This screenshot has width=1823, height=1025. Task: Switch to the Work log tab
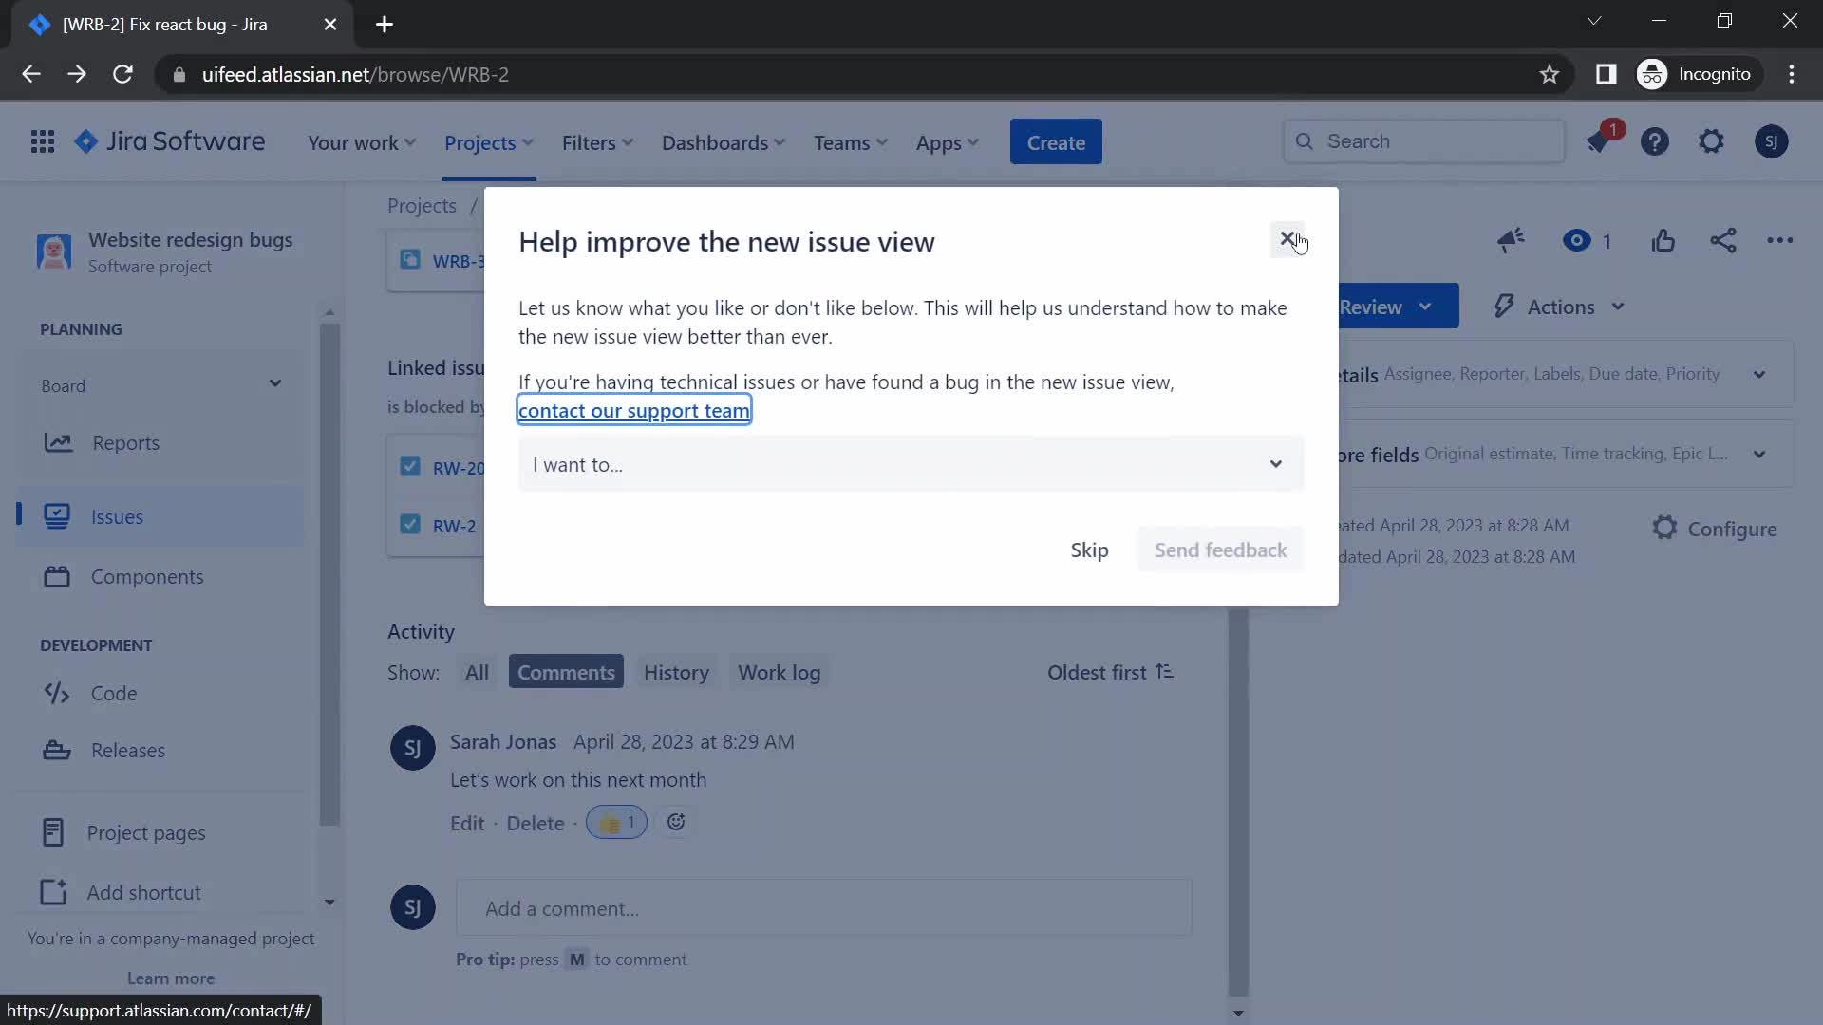pos(779,672)
